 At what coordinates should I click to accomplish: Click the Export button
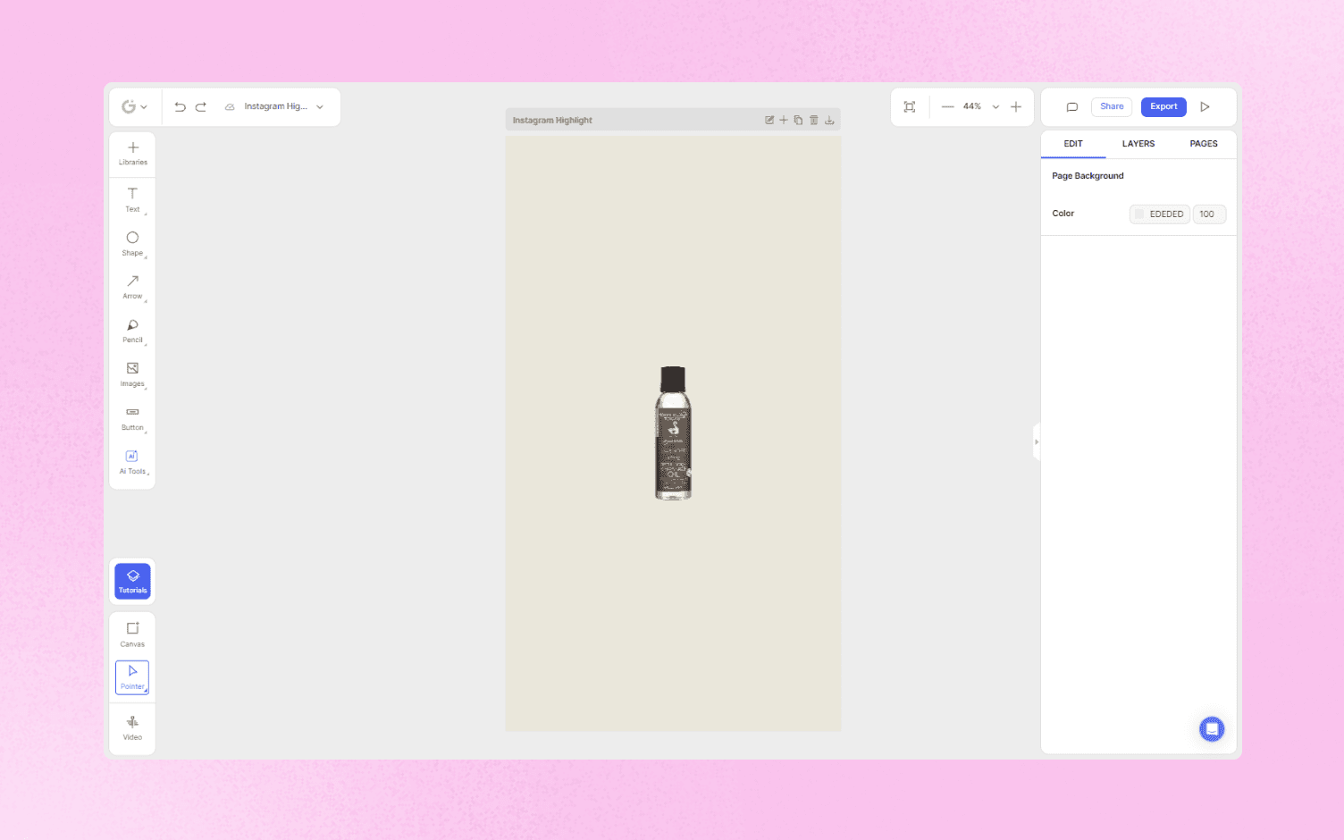click(1163, 106)
